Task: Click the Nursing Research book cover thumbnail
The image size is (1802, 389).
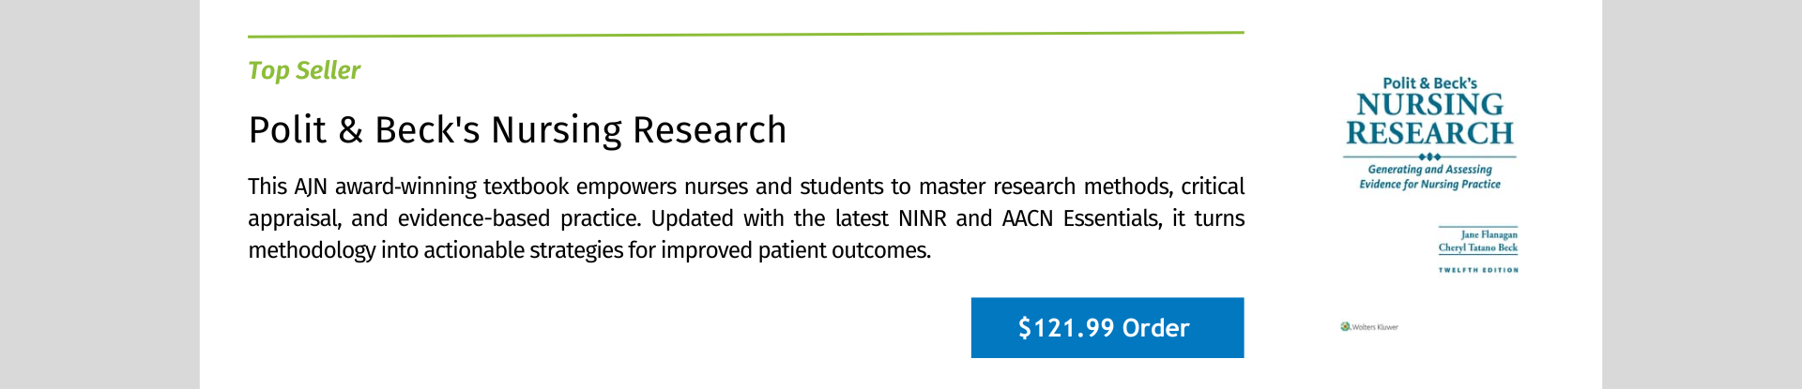Action: (1429, 203)
